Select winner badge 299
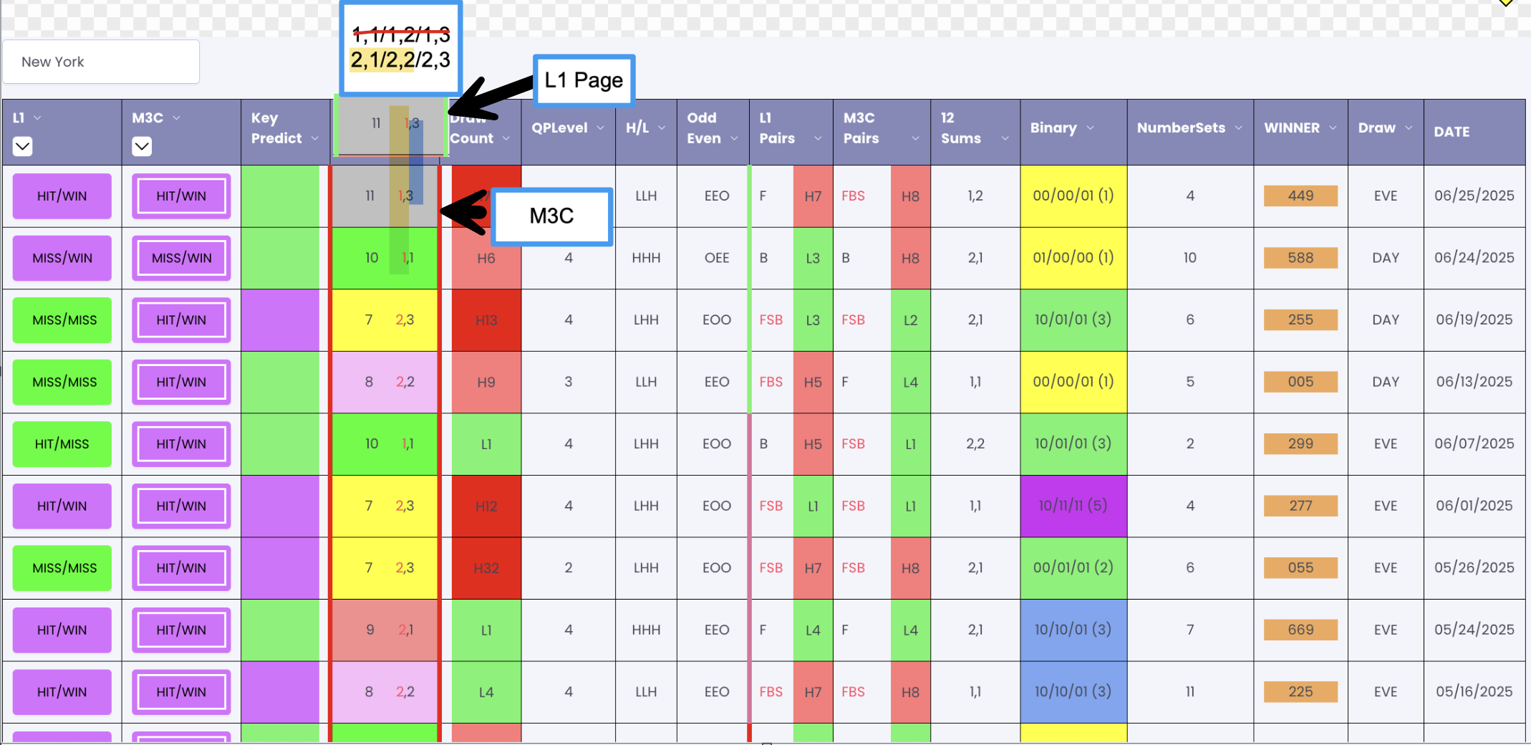The image size is (1531, 745). point(1300,443)
